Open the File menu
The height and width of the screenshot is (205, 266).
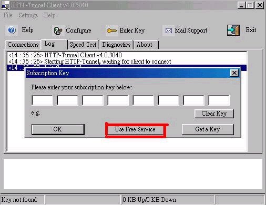click(8, 15)
